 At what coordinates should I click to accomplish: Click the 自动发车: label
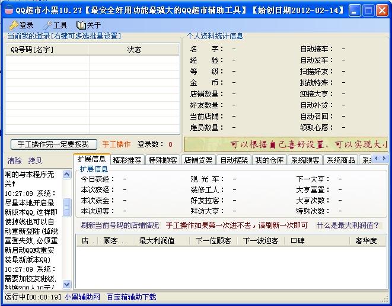317,60
